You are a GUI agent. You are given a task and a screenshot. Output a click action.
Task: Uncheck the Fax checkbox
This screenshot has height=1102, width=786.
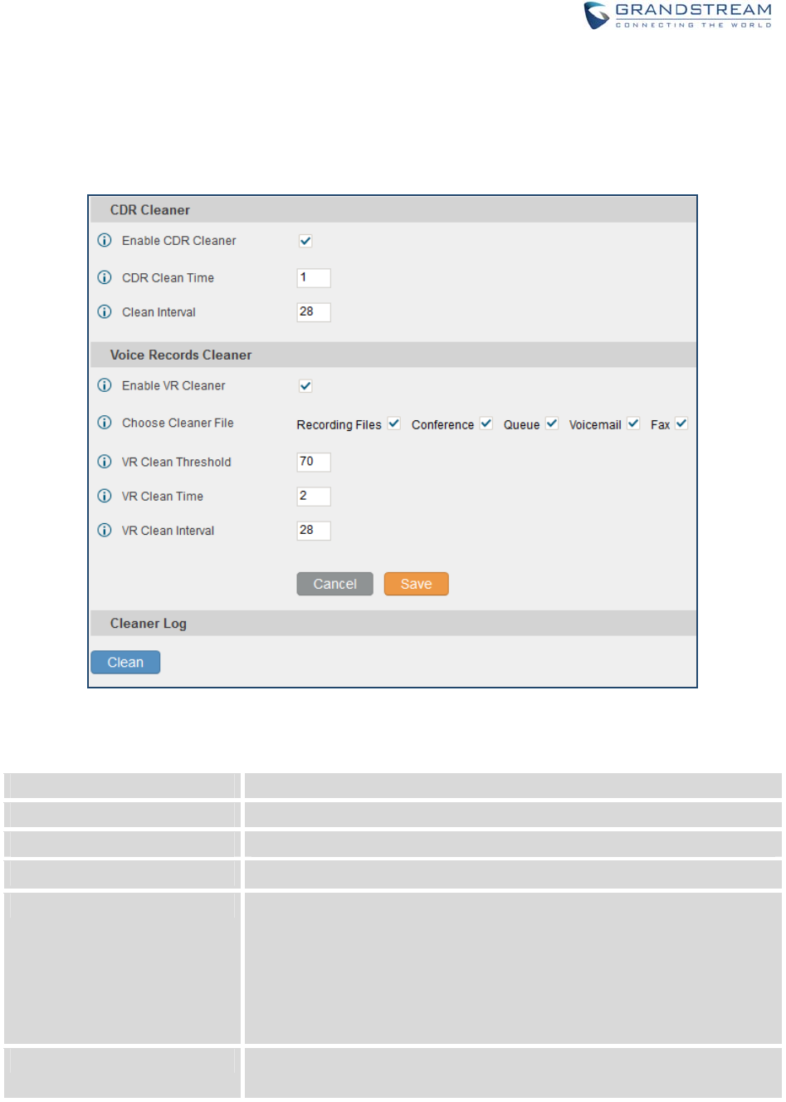pyautogui.click(x=681, y=424)
